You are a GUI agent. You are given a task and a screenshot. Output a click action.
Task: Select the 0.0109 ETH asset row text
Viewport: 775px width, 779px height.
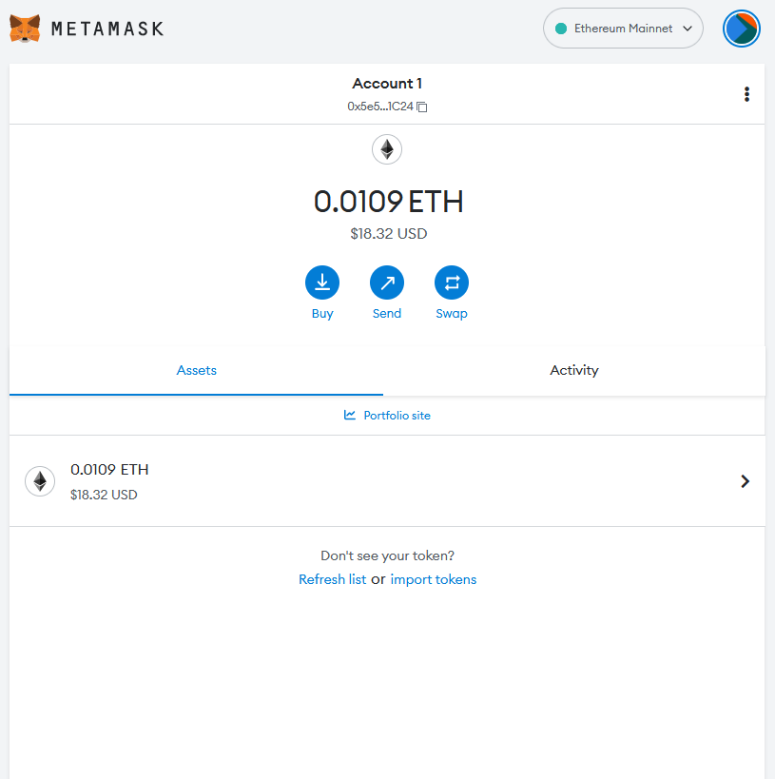(x=109, y=470)
